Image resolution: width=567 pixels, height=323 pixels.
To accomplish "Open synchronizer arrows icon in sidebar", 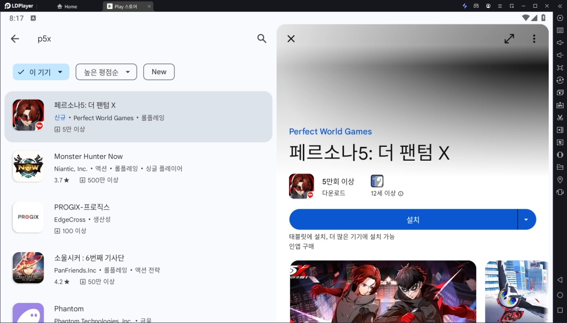I will coord(560,142).
